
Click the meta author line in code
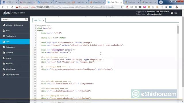click(x=56, y=52)
